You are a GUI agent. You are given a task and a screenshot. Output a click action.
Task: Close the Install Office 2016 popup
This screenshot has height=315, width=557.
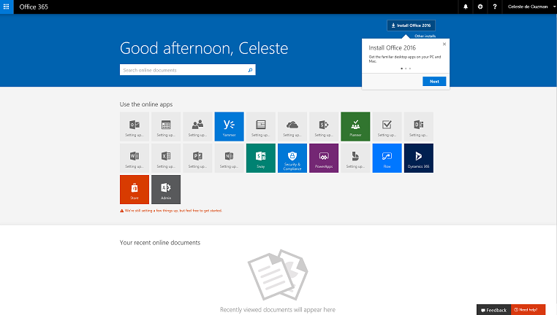444,44
